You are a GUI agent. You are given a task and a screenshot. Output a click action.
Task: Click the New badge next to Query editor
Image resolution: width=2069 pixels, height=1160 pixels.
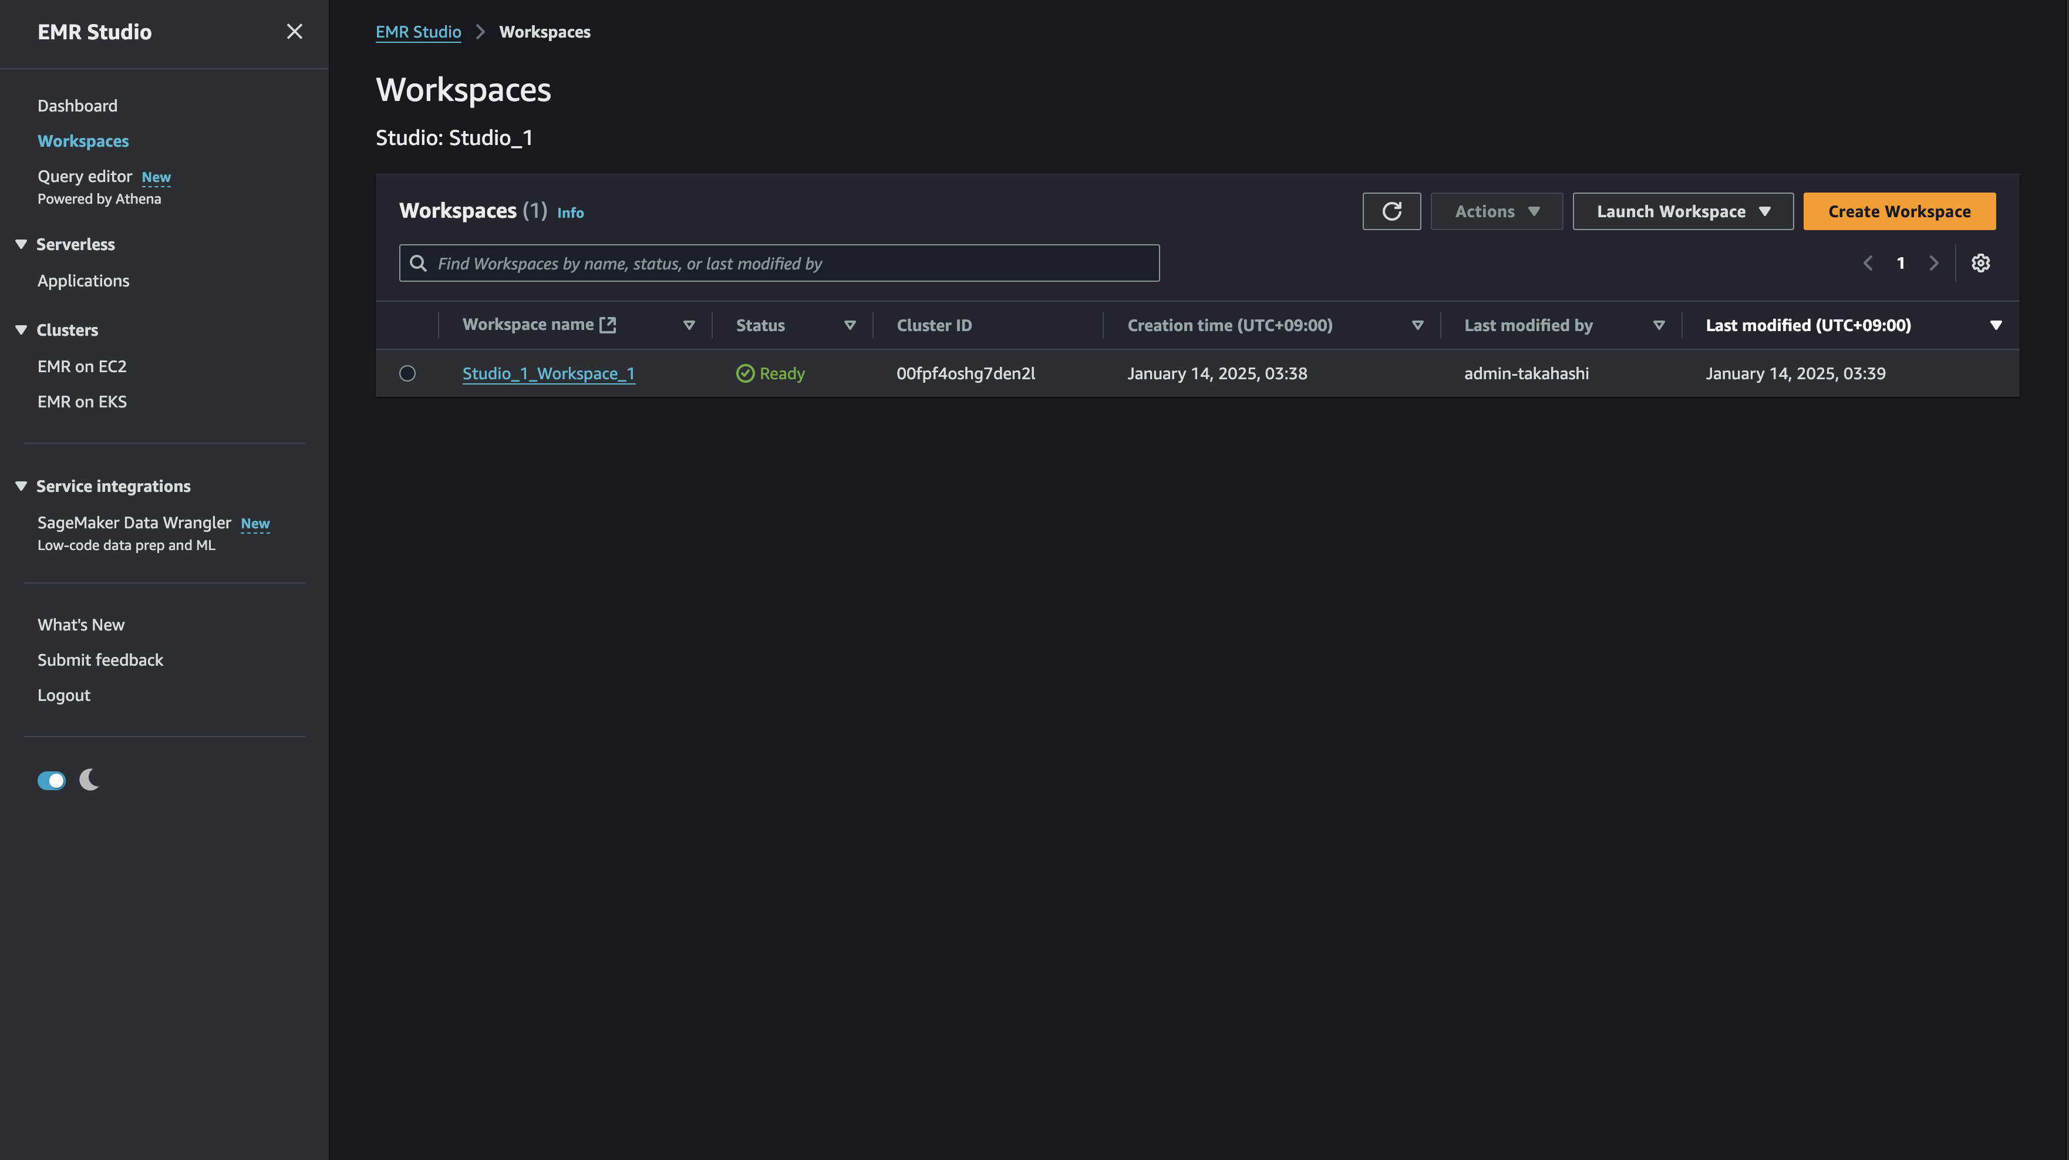tap(156, 177)
